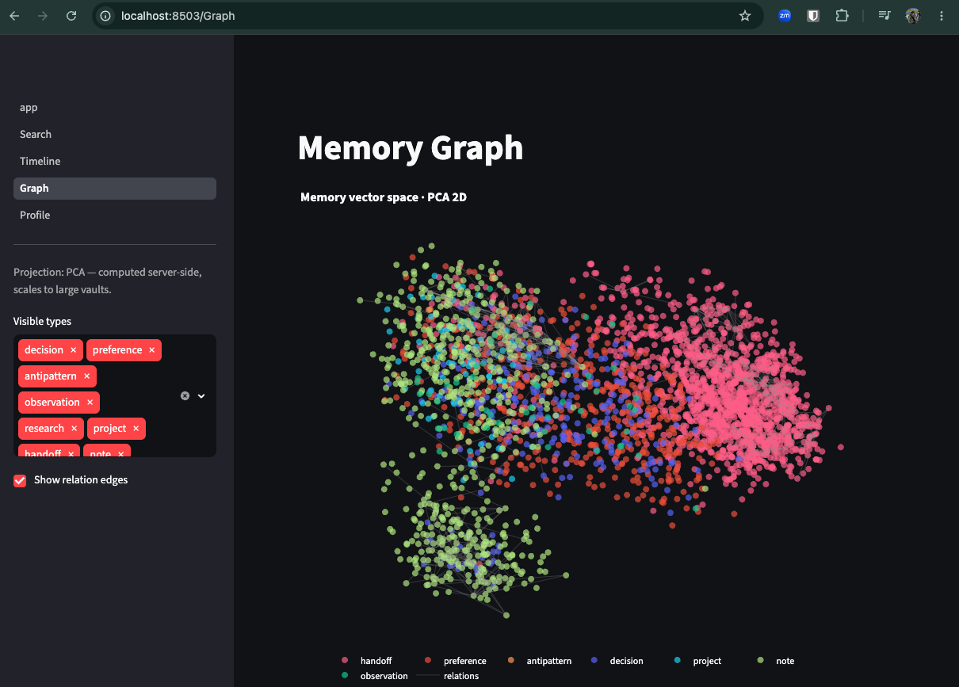Click the Projection: PCA description text
The image size is (959, 687).
point(109,281)
